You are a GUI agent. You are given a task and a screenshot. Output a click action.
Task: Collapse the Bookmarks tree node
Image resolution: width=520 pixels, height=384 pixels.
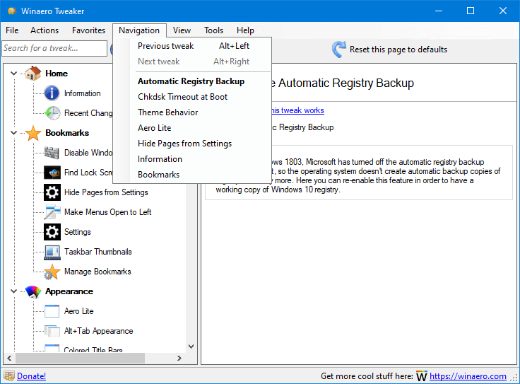13,133
